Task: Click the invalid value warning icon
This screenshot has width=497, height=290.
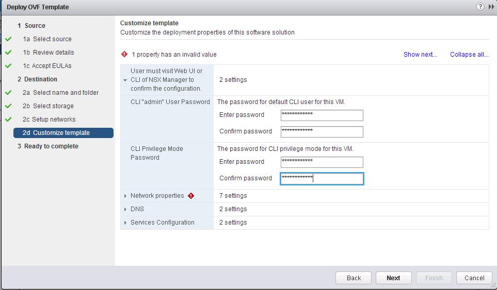Action: (124, 54)
